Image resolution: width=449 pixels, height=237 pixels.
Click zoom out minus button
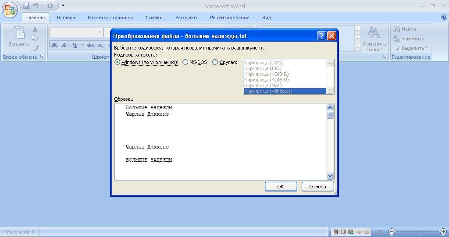point(392,232)
